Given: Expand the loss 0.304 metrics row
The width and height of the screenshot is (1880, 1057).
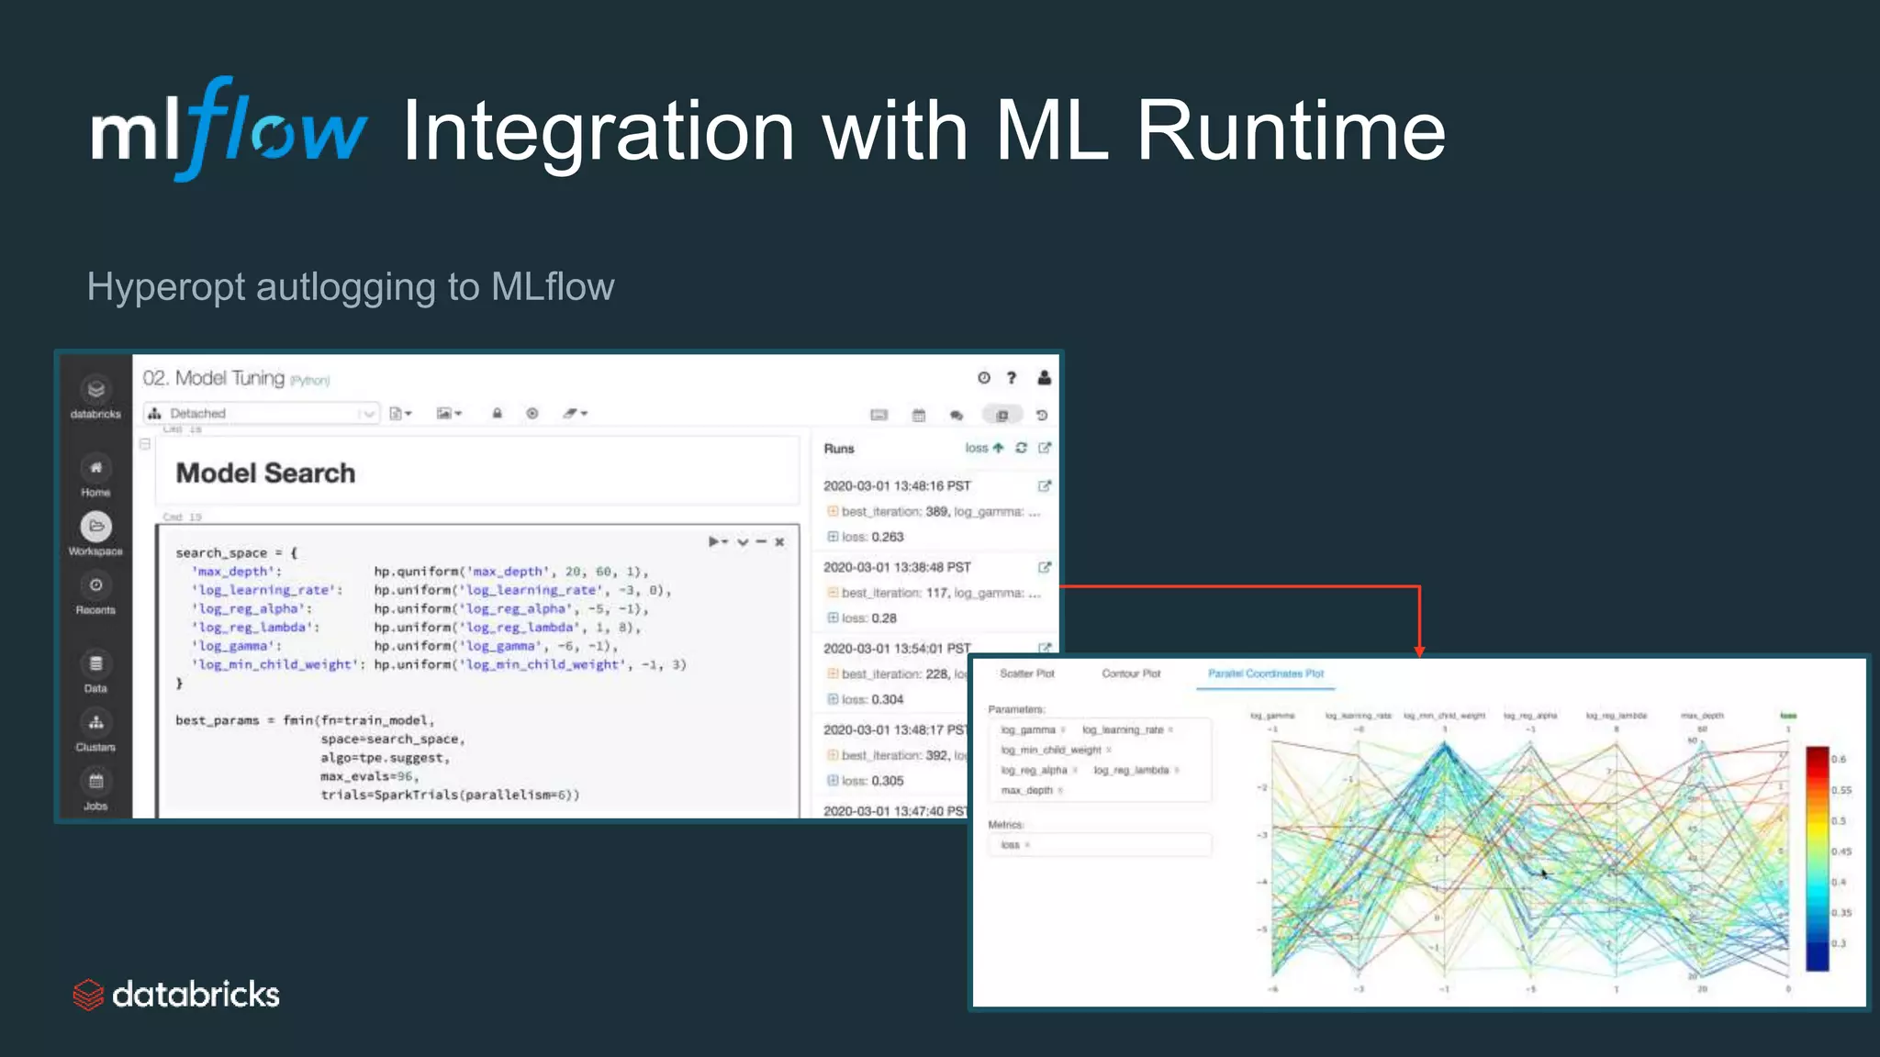Looking at the screenshot, I should click(x=833, y=699).
